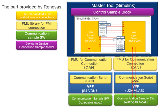
Task: Click DF Byte64 port on the RH850/U2A block
Action: click(121, 50)
